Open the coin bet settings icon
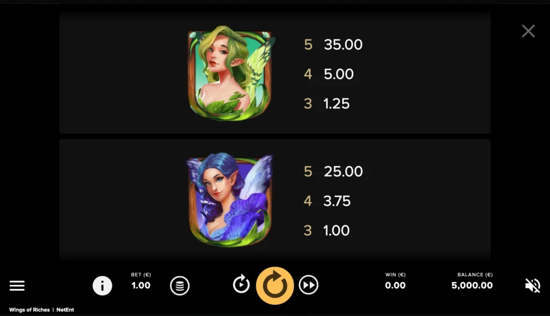The width and height of the screenshot is (550, 316). pos(179,285)
